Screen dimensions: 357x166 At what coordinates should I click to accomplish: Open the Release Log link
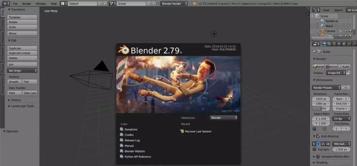(x=132, y=140)
